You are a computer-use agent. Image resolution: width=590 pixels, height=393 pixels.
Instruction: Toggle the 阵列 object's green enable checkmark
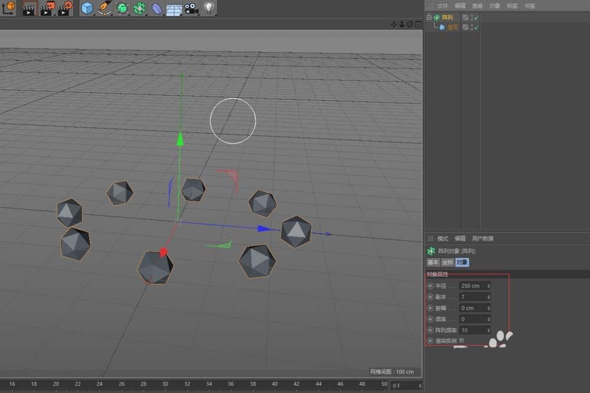pyautogui.click(x=476, y=17)
